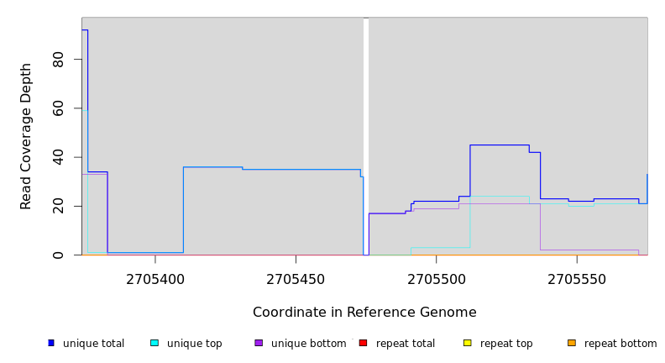
Task: Click the red repeat total legend swatch
Action: [x=363, y=343]
